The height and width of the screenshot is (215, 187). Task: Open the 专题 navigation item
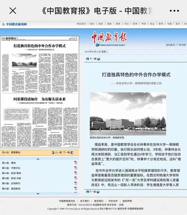click(x=169, y=24)
